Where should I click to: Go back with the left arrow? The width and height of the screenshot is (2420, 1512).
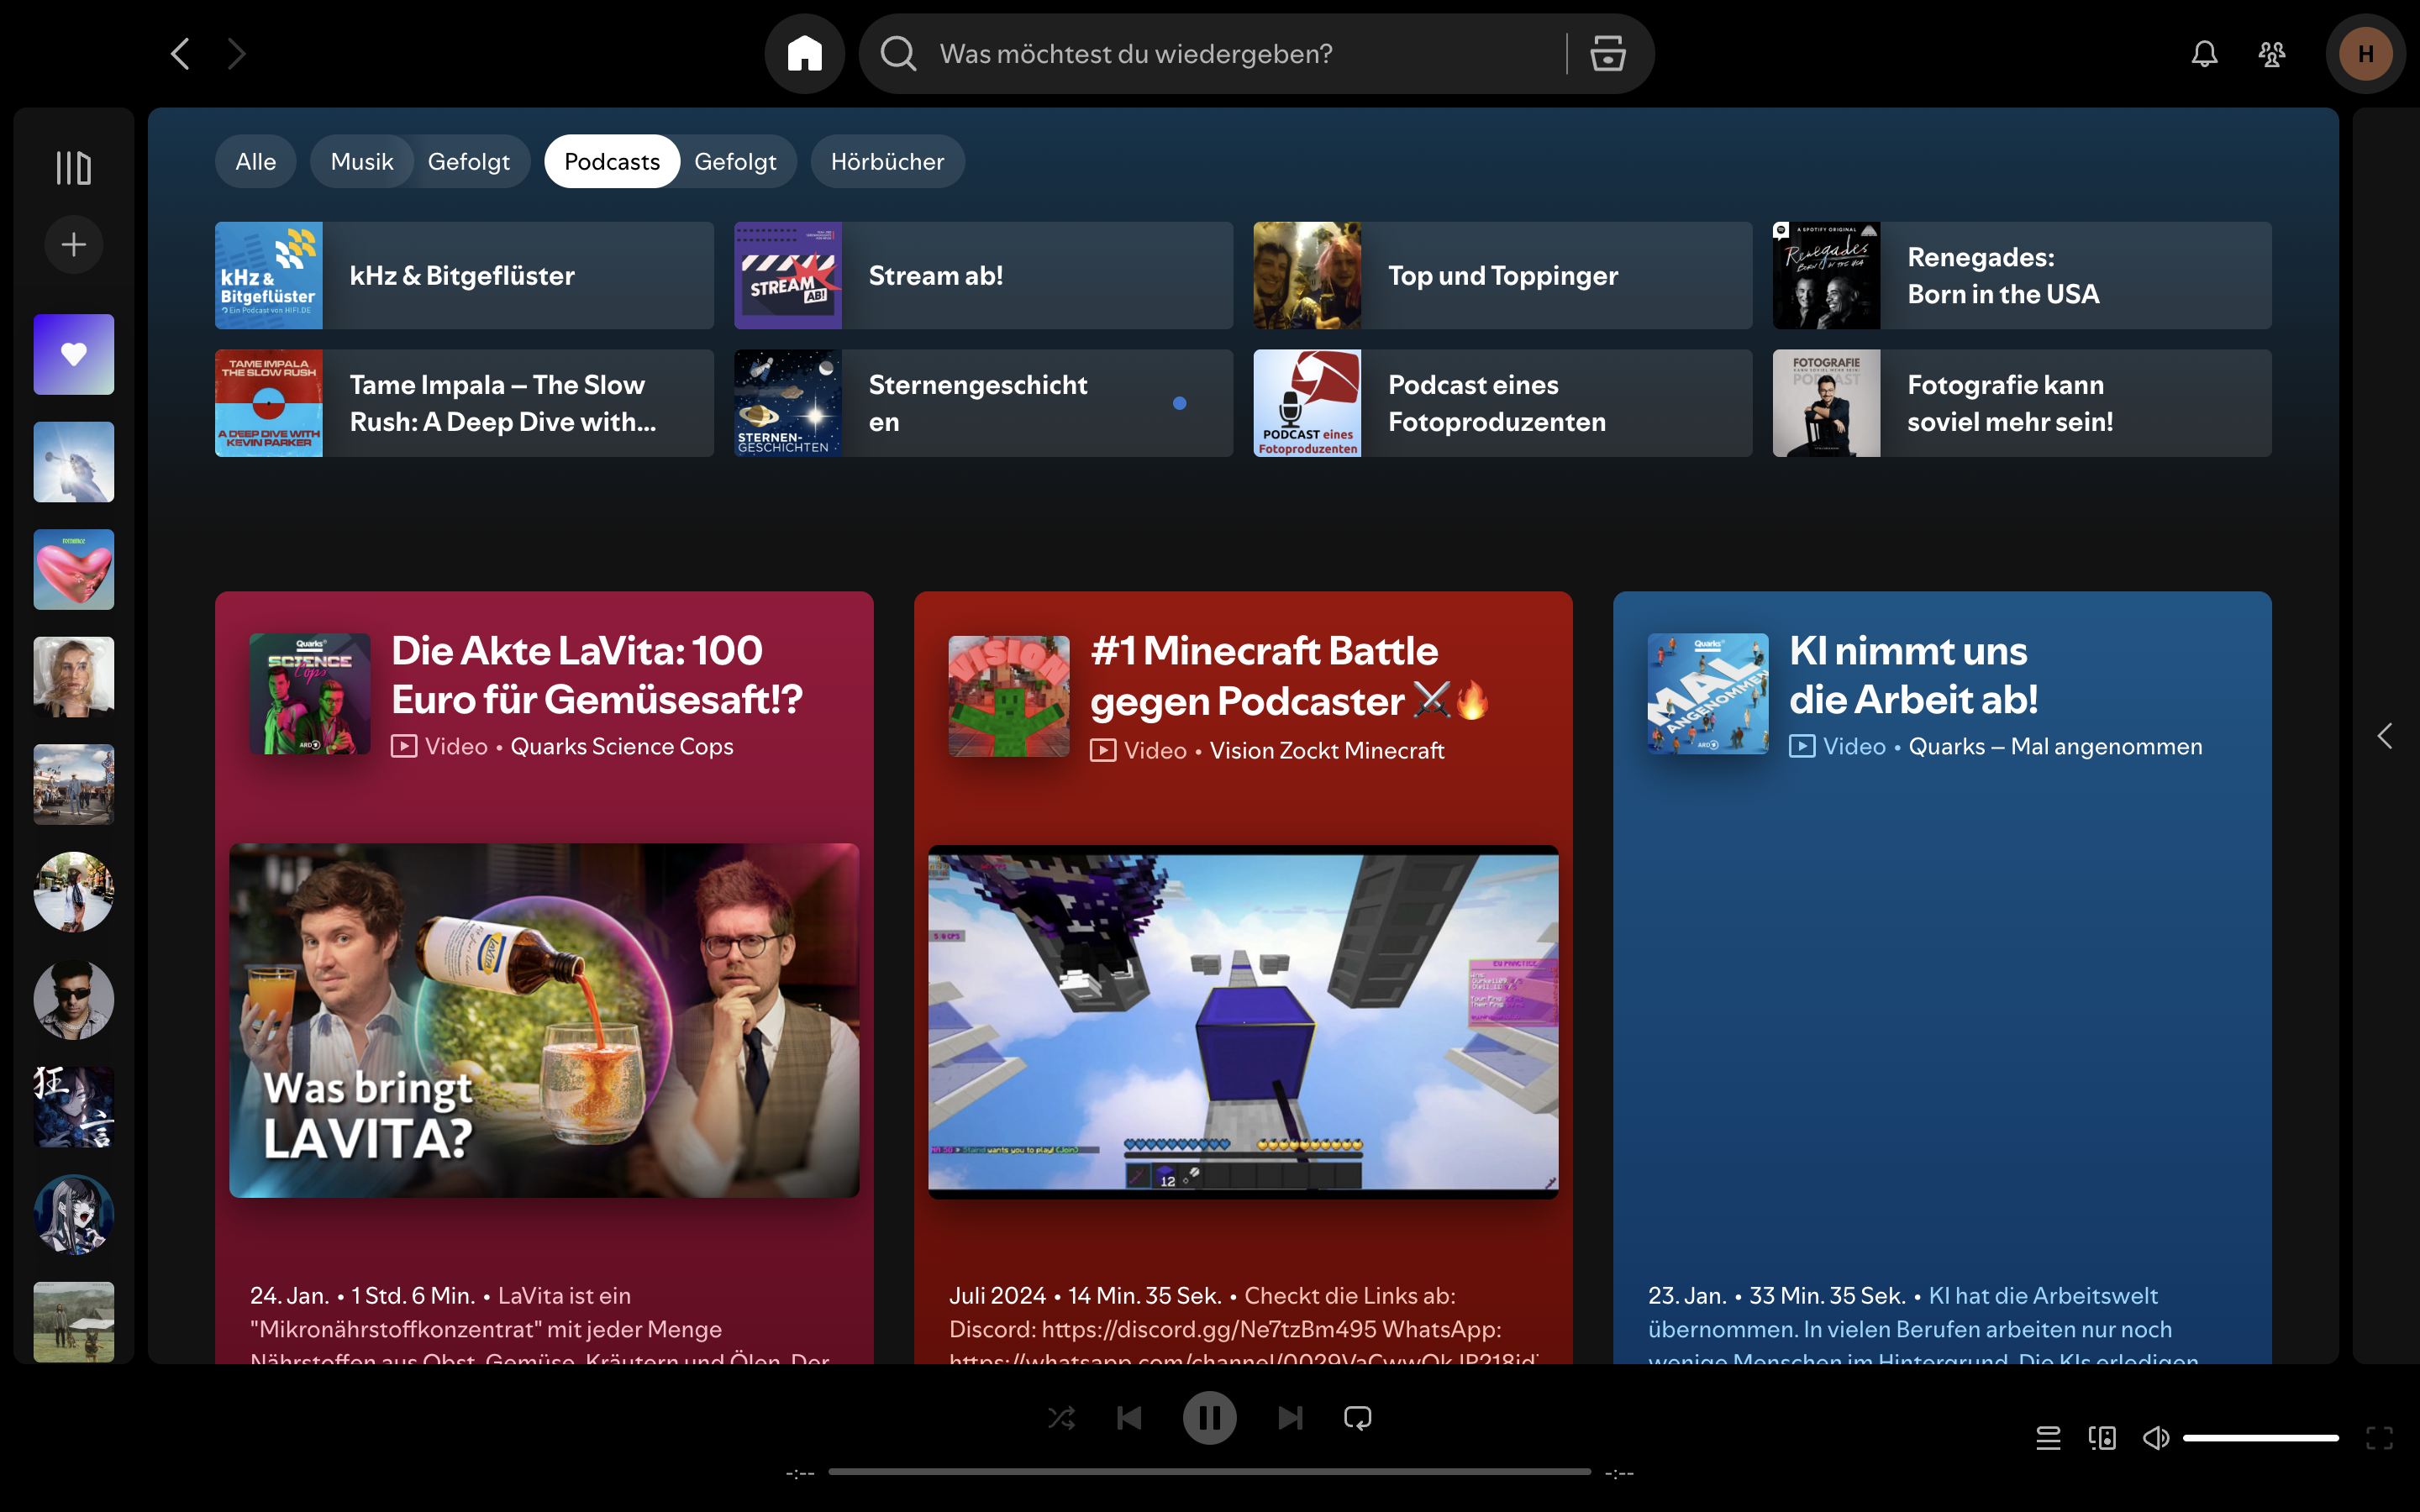click(x=180, y=54)
